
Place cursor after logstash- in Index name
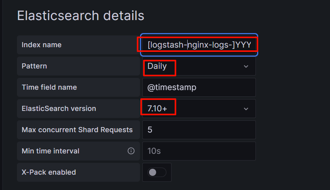(x=188, y=45)
